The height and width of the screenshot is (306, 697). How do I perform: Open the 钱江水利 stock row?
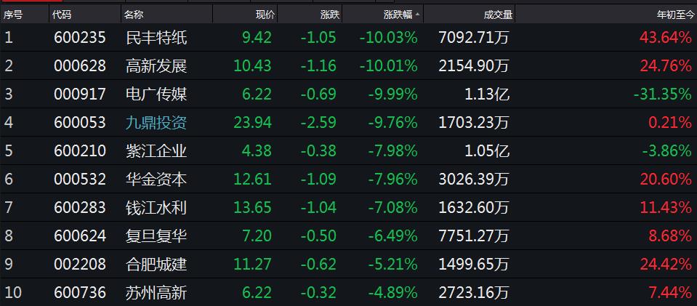click(x=349, y=207)
